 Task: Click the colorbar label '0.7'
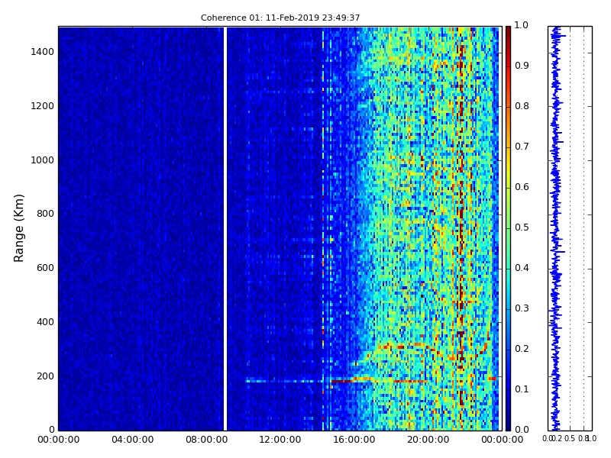[522, 147]
